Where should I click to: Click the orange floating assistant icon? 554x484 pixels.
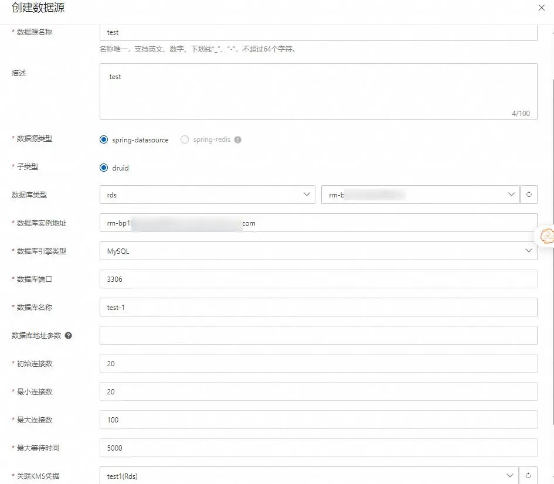(x=548, y=236)
